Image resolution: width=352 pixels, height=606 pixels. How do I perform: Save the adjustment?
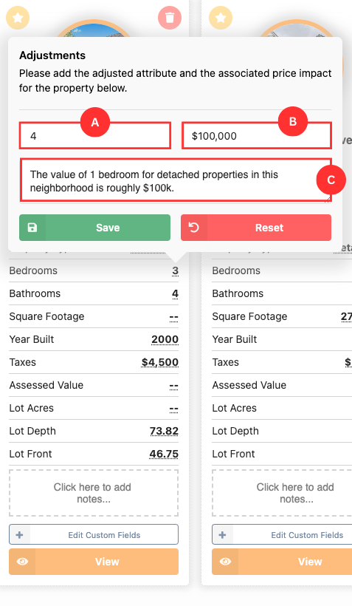95,228
